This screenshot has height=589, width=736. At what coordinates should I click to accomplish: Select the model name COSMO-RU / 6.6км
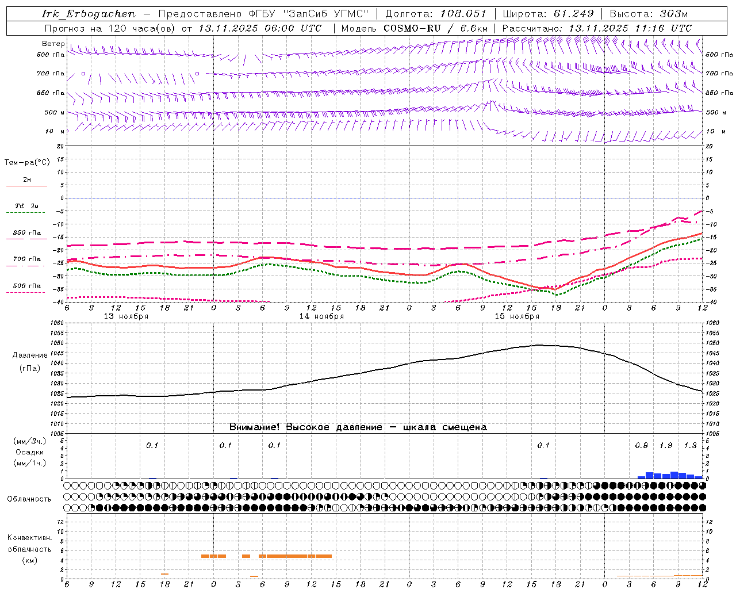[x=436, y=28]
